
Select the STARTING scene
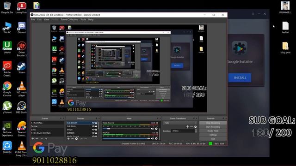47,123
